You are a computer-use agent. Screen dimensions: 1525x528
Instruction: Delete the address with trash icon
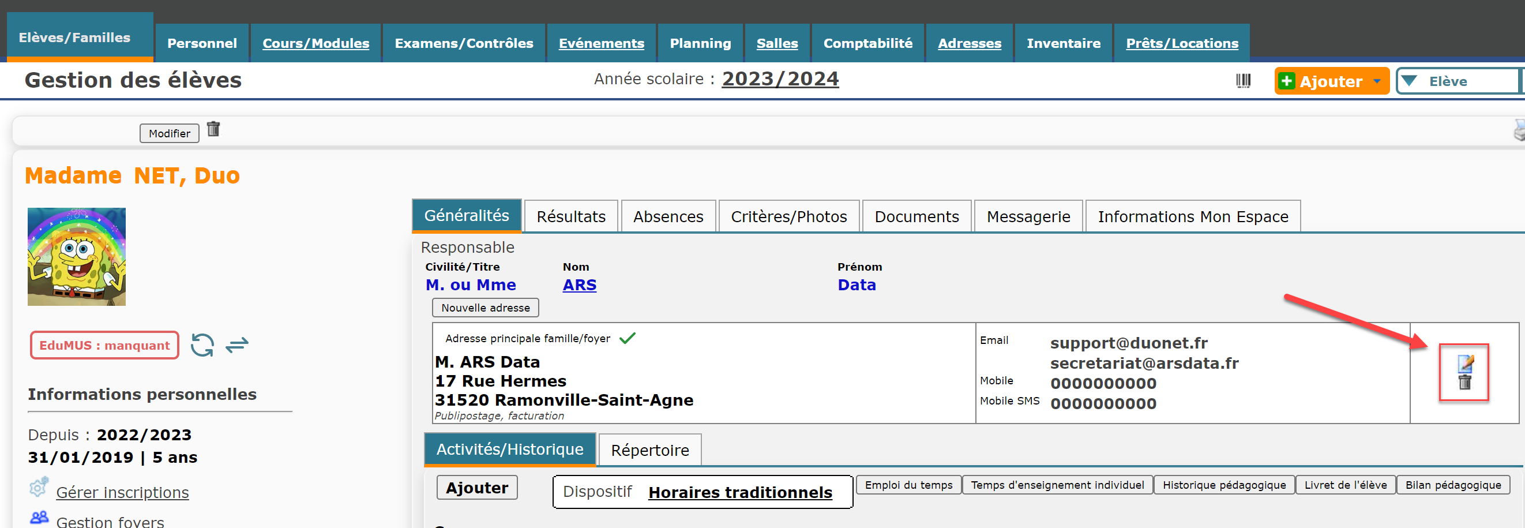click(1464, 382)
